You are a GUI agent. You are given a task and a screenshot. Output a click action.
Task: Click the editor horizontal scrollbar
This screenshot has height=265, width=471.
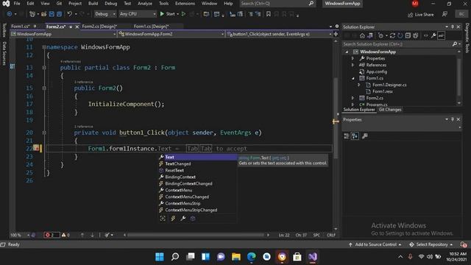click(196, 235)
